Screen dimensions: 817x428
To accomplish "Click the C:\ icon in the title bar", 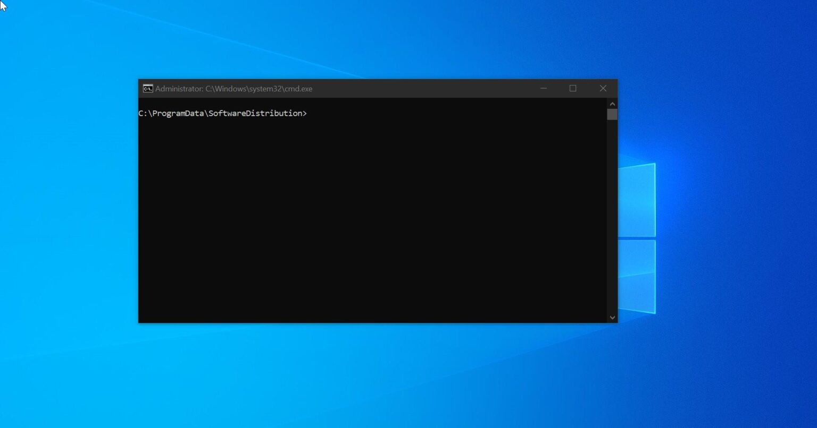I will click(147, 88).
